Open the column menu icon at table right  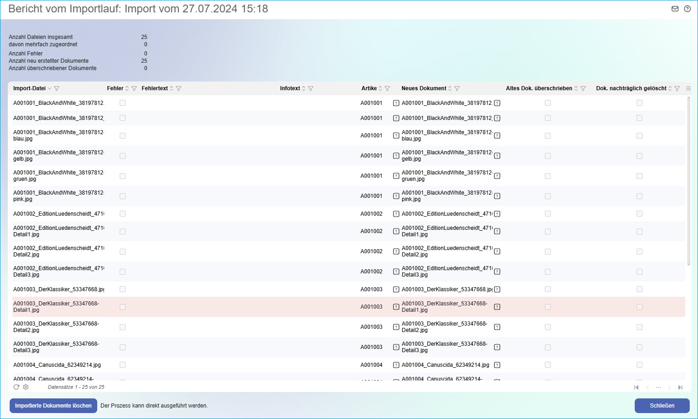(688, 88)
